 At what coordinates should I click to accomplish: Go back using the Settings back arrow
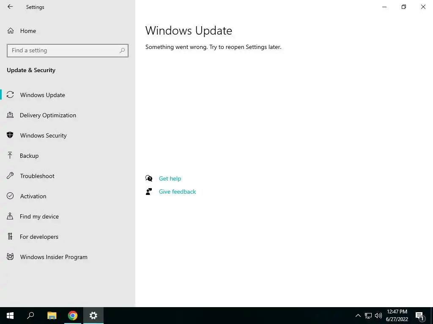10,7
